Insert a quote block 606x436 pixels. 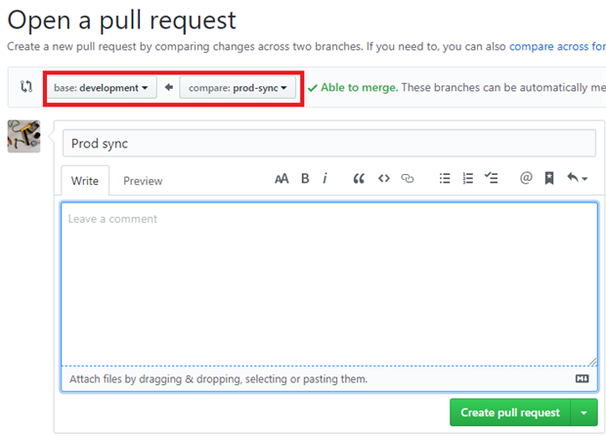tap(359, 179)
